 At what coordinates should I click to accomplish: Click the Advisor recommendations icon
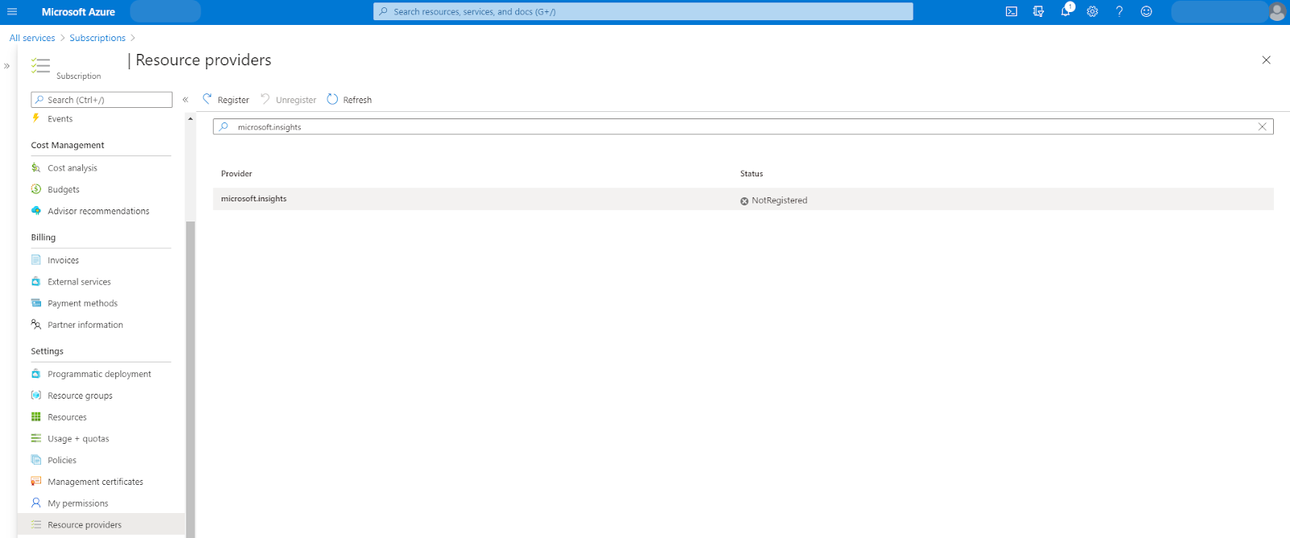(35, 210)
